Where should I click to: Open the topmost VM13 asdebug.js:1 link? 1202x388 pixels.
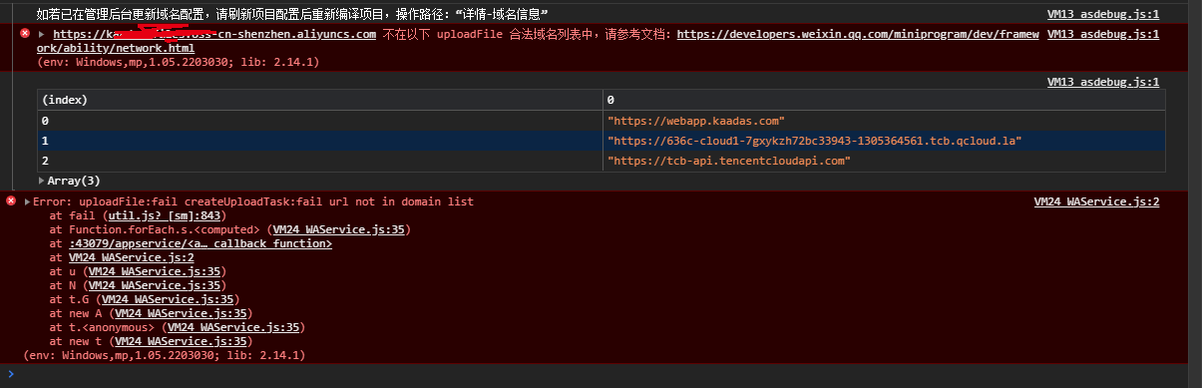[1103, 15]
